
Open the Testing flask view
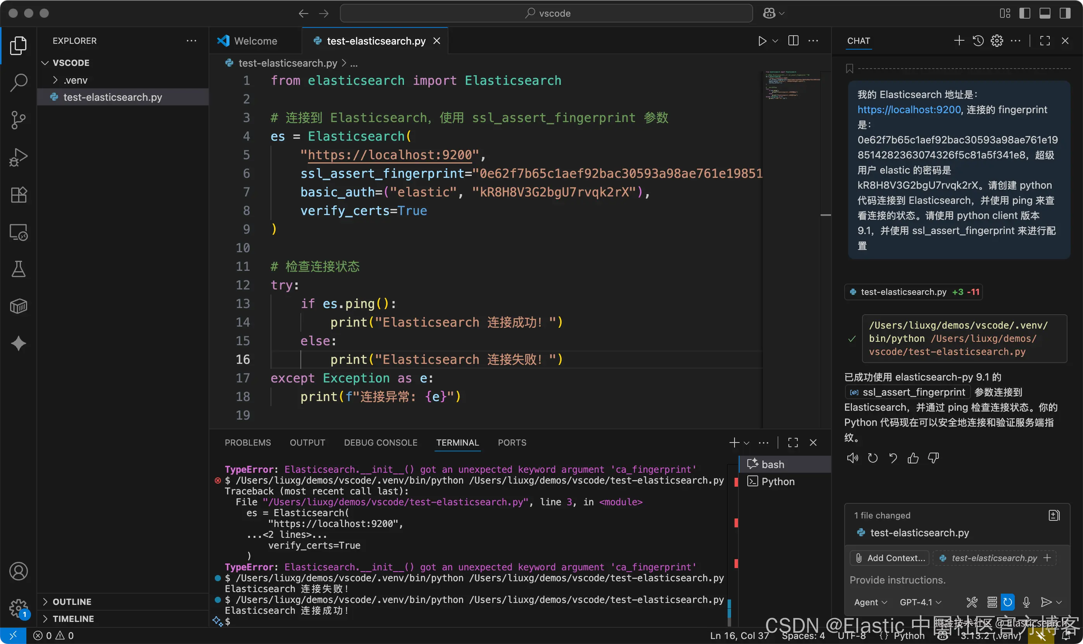click(18, 269)
